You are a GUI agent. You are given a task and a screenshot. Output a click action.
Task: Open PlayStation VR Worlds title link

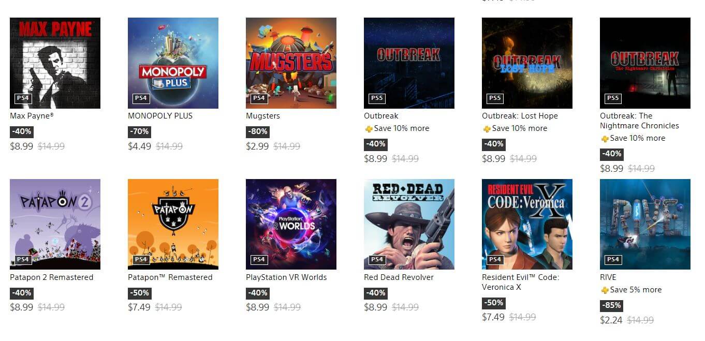(286, 277)
